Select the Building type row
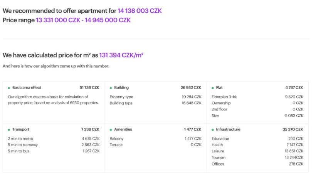 click(156, 103)
